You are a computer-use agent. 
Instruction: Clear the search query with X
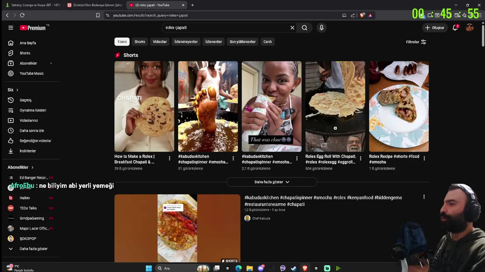292,28
